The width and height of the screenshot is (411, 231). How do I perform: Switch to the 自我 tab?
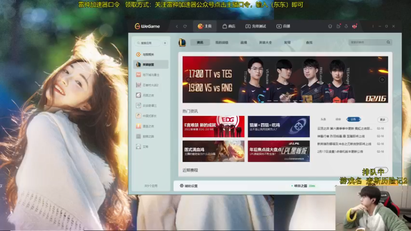point(309,43)
